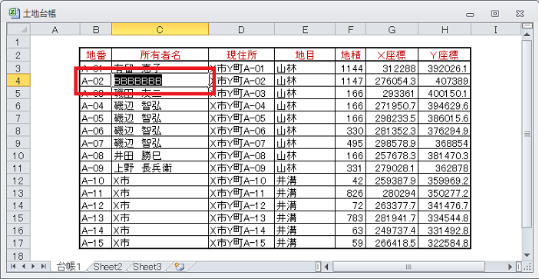Select the cell with value 826
This screenshot has width=539, height=279.
(351, 193)
